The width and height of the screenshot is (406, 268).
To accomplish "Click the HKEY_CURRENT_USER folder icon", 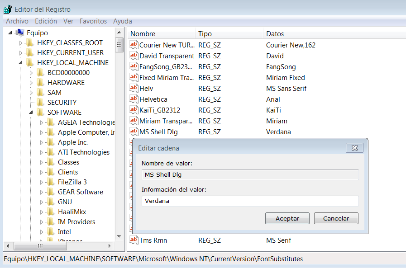I will [x=30, y=53].
